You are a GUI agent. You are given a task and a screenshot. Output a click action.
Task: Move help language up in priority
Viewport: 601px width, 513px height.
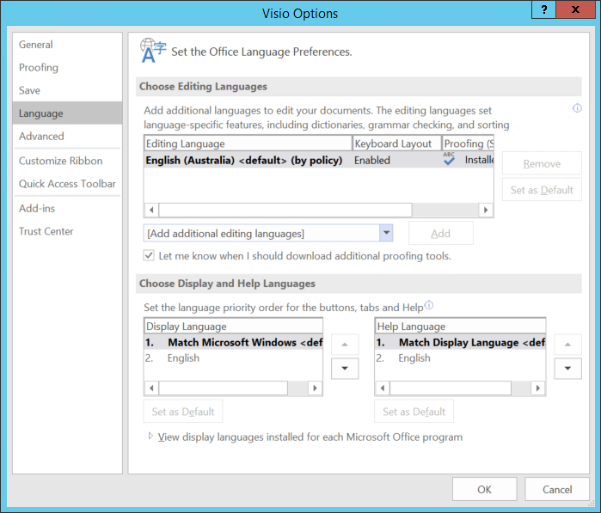[567, 345]
